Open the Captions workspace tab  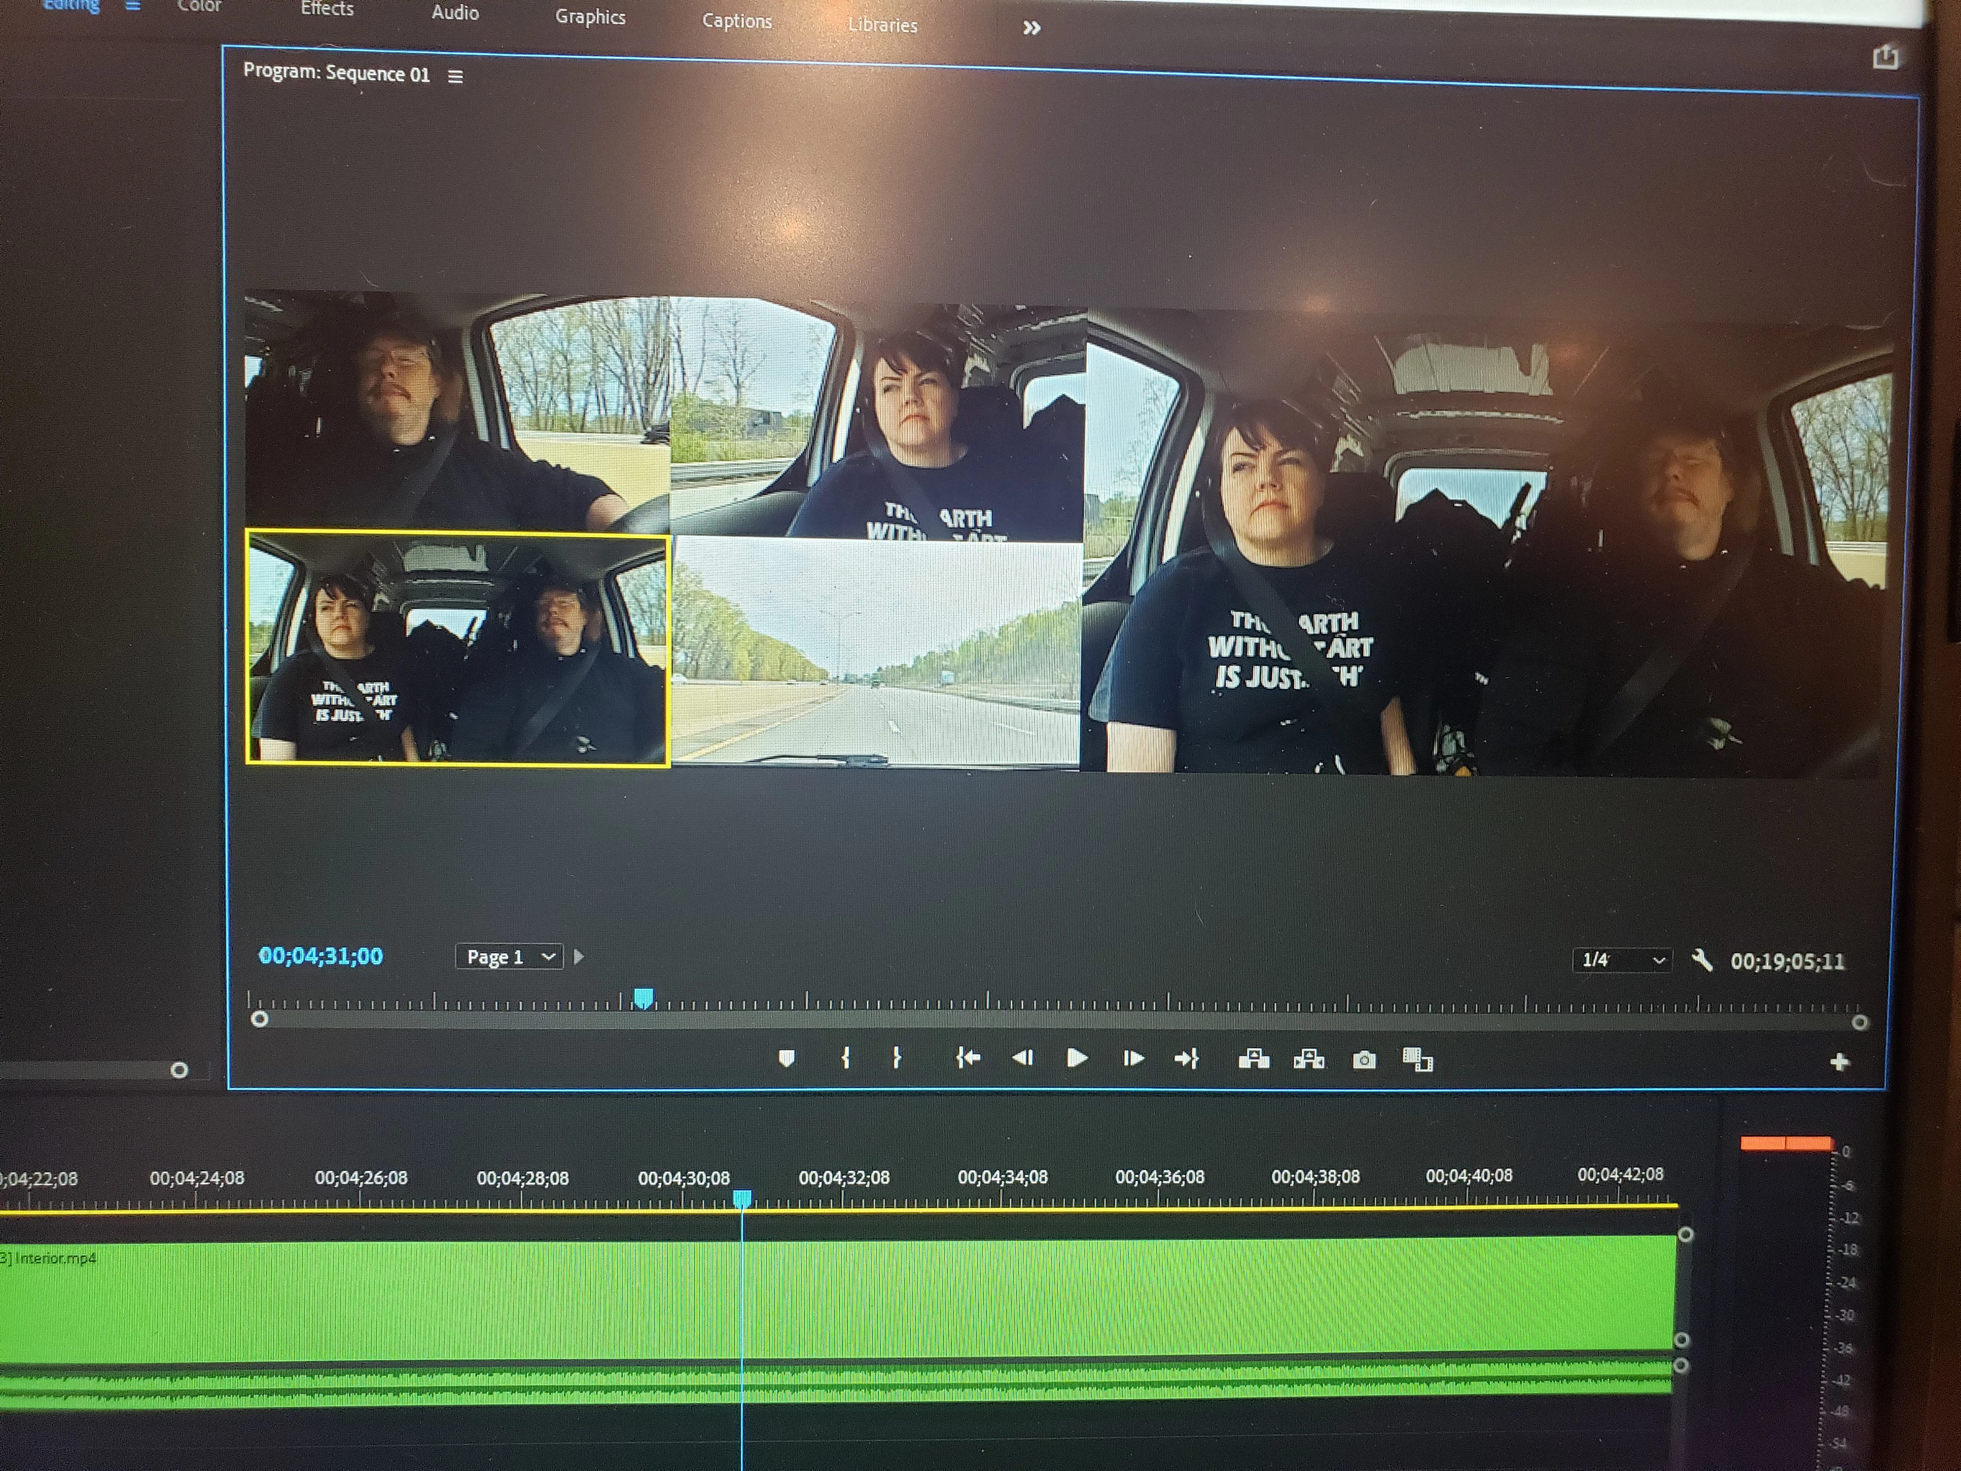pyautogui.click(x=737, y=21)
